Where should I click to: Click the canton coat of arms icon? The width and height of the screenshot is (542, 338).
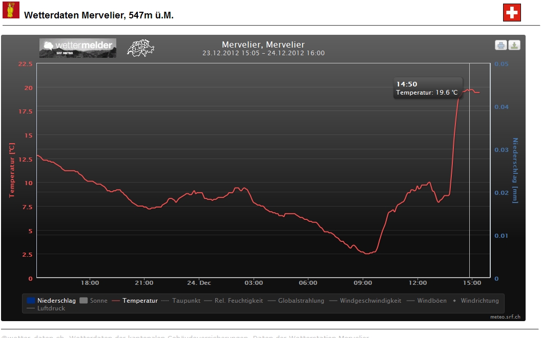tap(11, 10)
